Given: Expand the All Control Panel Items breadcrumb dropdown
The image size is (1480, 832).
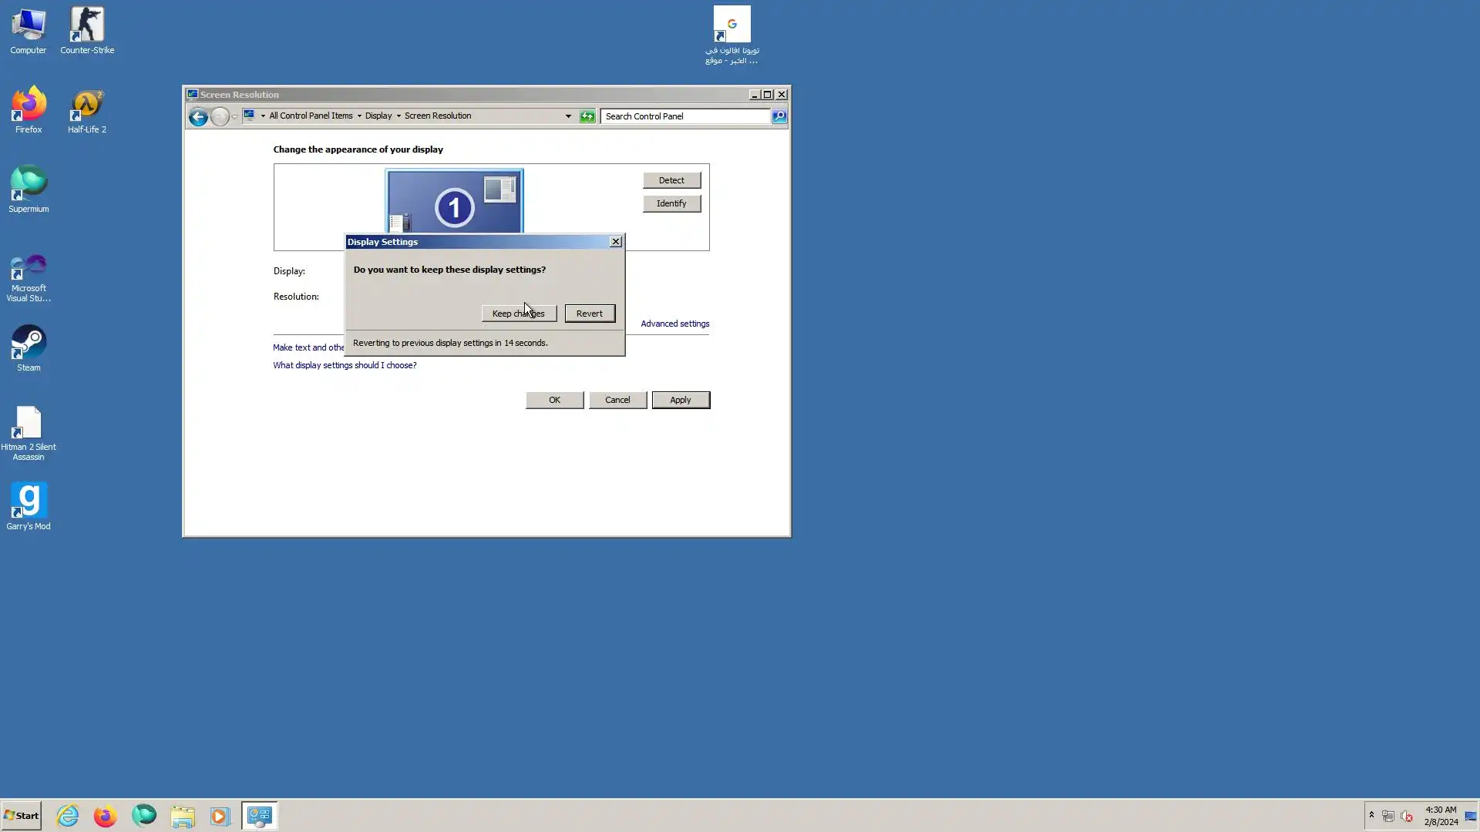Looking at the screenshot, I should pos(359,116).
